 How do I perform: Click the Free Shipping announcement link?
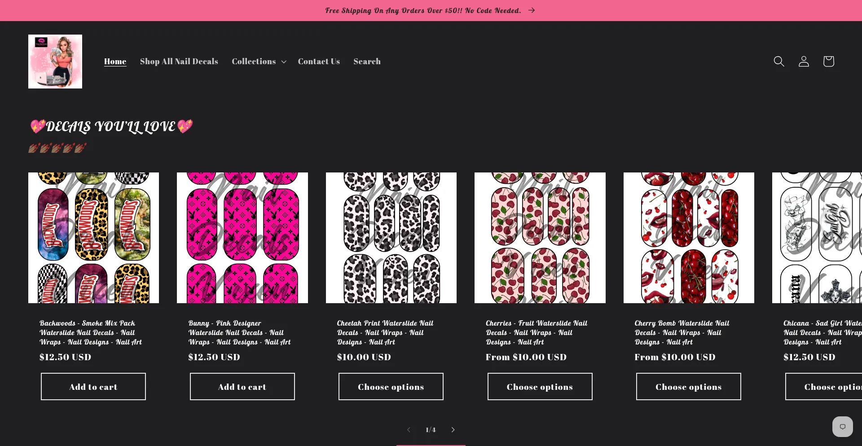431,10
